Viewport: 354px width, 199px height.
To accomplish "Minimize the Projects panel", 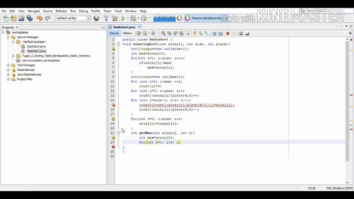I will (103, 28).
